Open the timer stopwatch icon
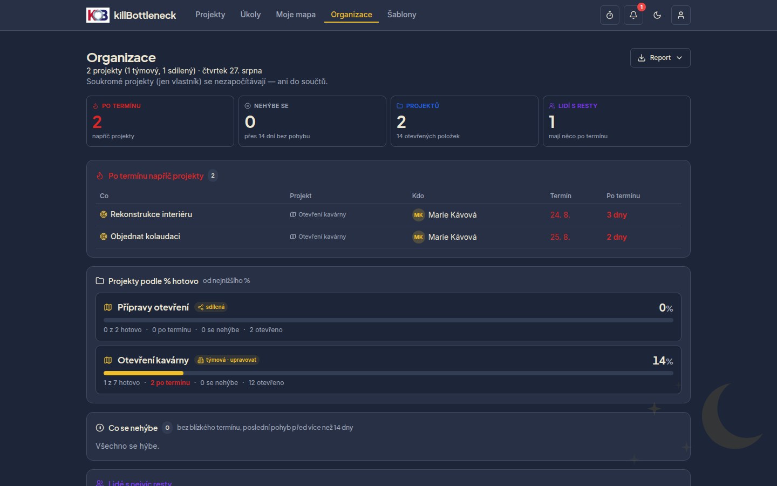The width and height of the screenshot is (777, 486). pyautogui.click(x=610, y=15)
